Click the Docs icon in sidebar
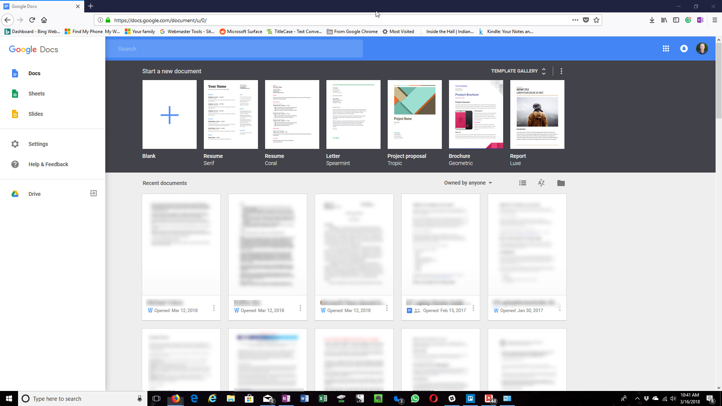The width and height of the screenshot is (722, 406). tap(15, 73)
